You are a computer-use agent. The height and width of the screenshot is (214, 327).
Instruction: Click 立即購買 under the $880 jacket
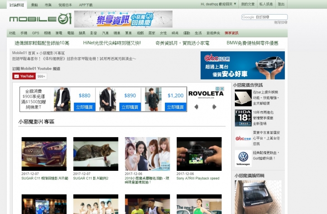[x=84, y=107]
